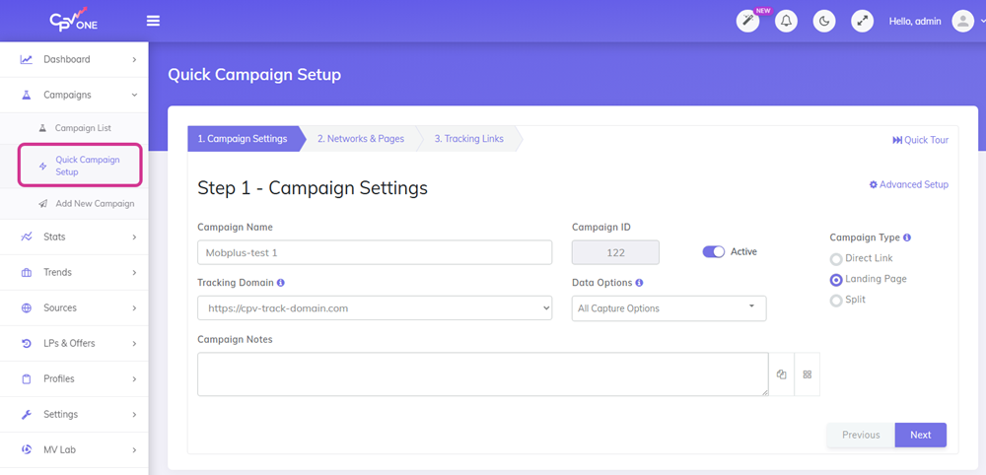Image resolution: width=986 pixels, height=475 pixels.
Task: Expand the Settings menu chevron
Action: point(134,415)
